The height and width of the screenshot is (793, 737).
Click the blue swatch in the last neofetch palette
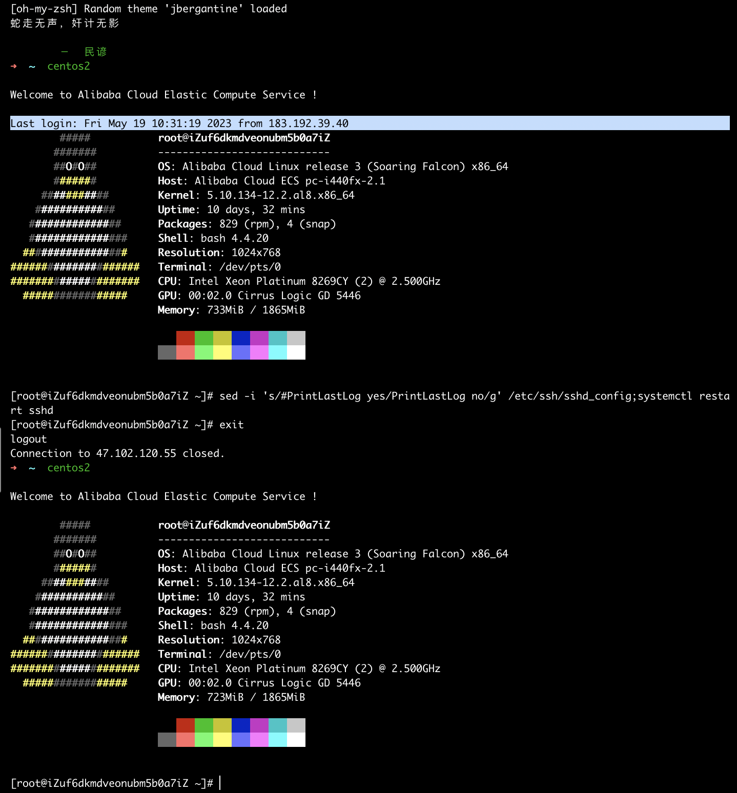click(x=240, y=725)
